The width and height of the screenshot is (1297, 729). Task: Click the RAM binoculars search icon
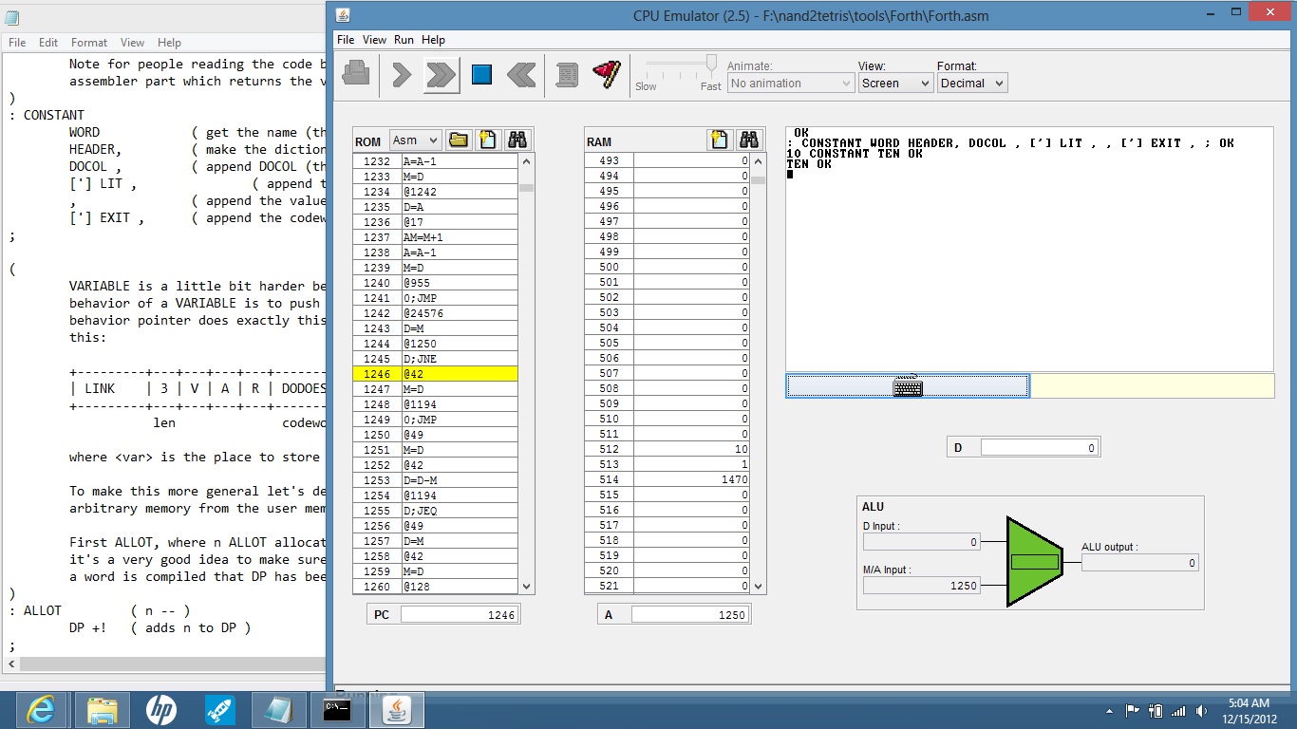coord(748,140)
